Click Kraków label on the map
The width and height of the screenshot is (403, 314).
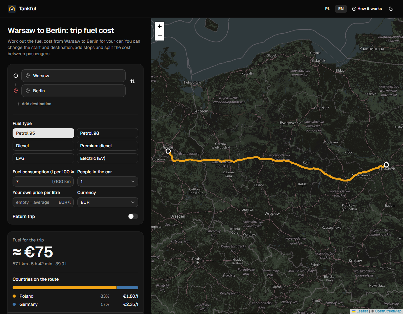[x=355, y=261]
